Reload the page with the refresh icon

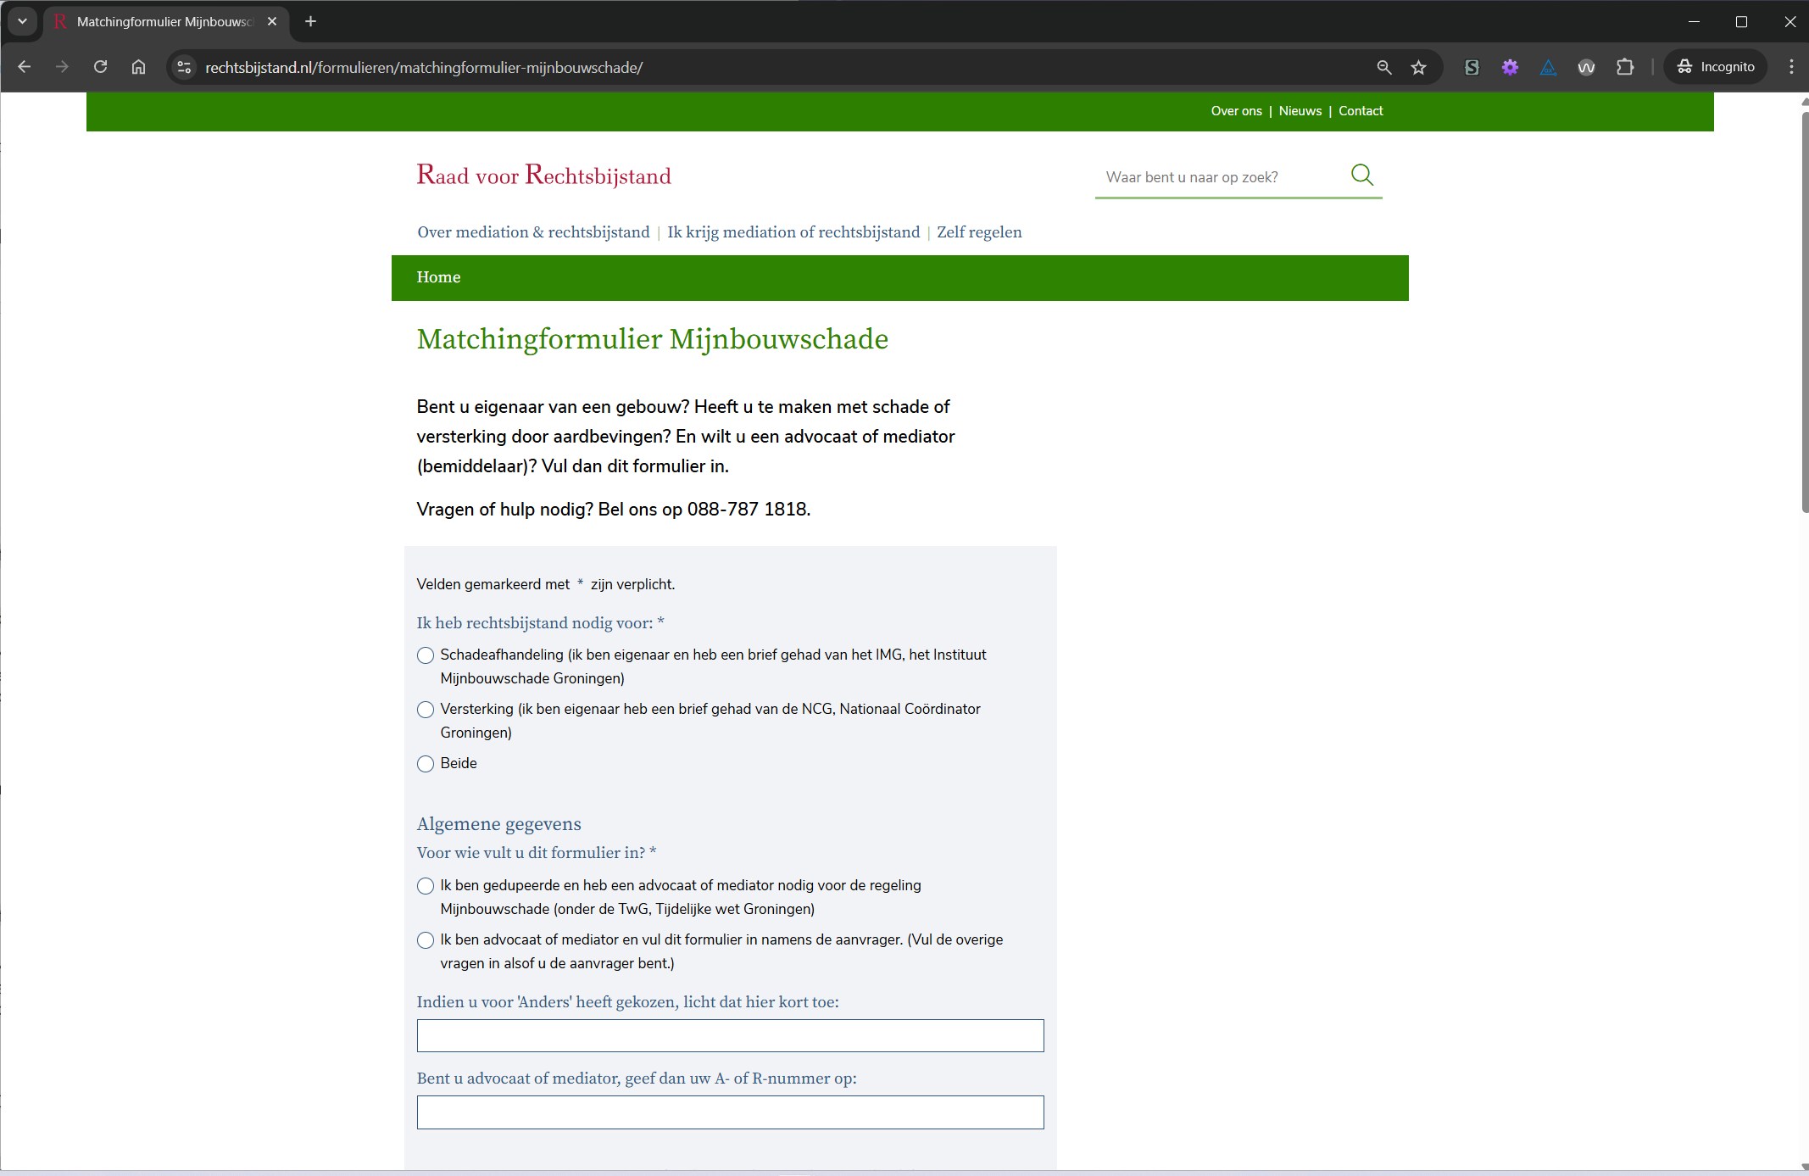point(100,67)
